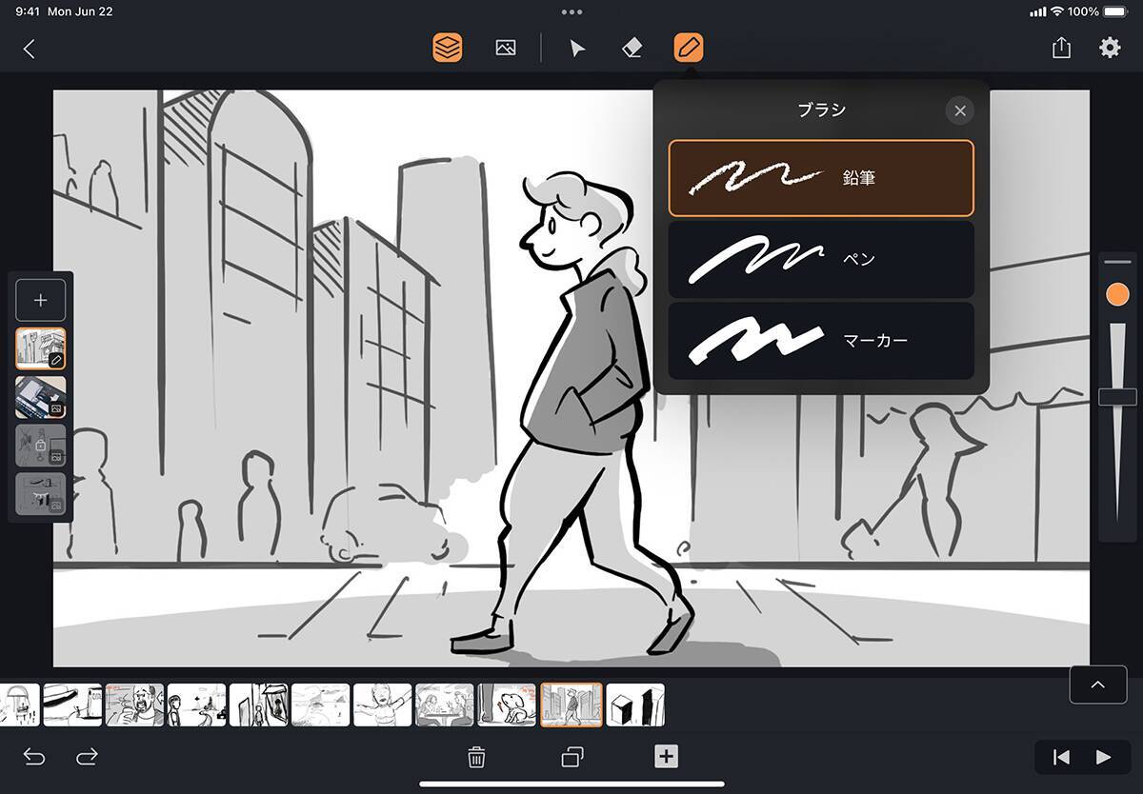1143x794 pixels.
Task: Open the image import tool
Action: 506,48
